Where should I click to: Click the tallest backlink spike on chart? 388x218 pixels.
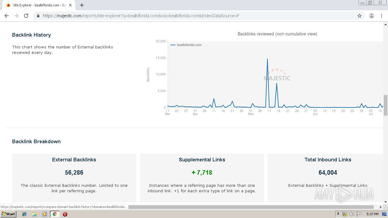click(267, 59)
